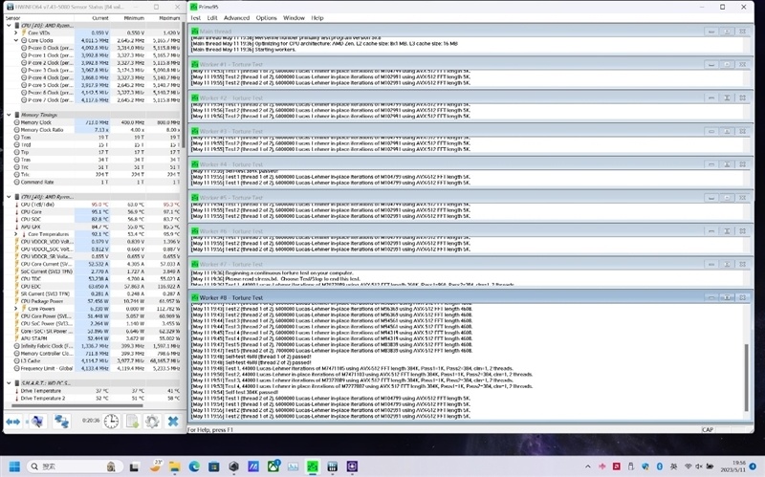Click the 英 input method indicator in the tray
Screen dimensions: 765x477
coord(674,466)
